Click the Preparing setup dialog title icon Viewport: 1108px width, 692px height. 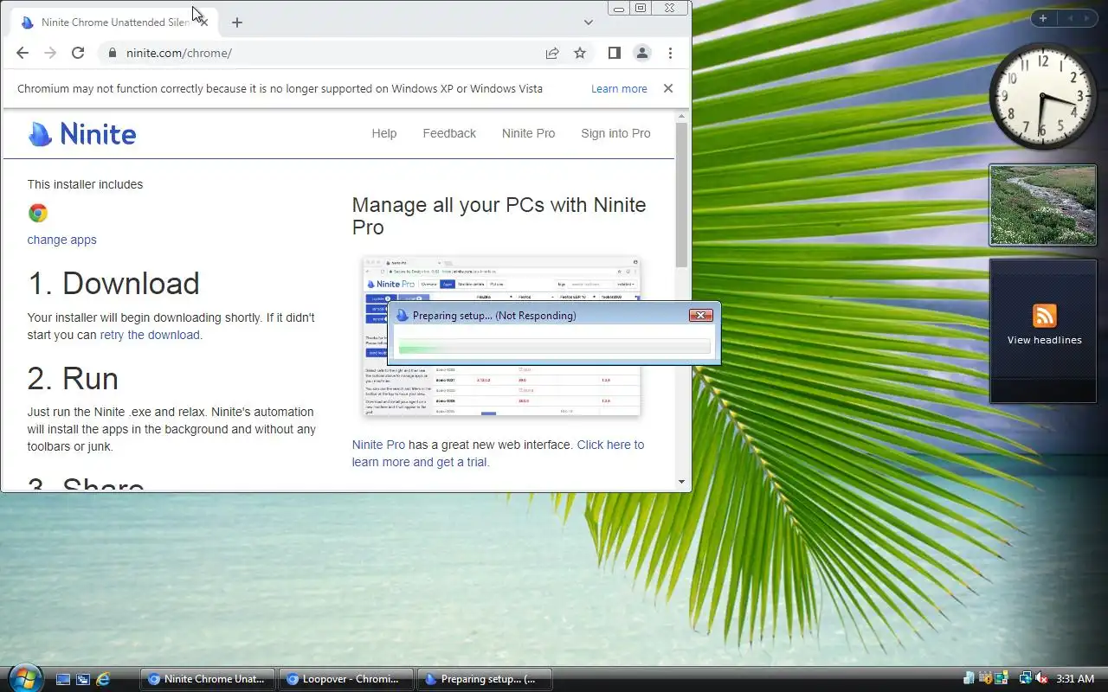pyautogui.click(x=402, y=316)
